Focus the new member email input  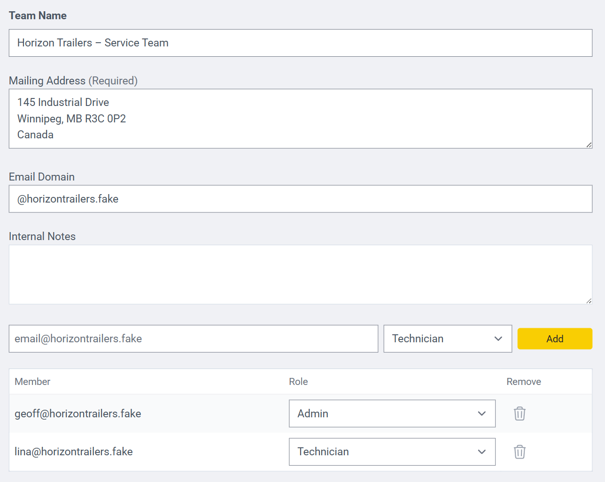(x=193, y=339)
